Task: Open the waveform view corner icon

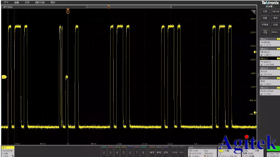Action: 253,12
